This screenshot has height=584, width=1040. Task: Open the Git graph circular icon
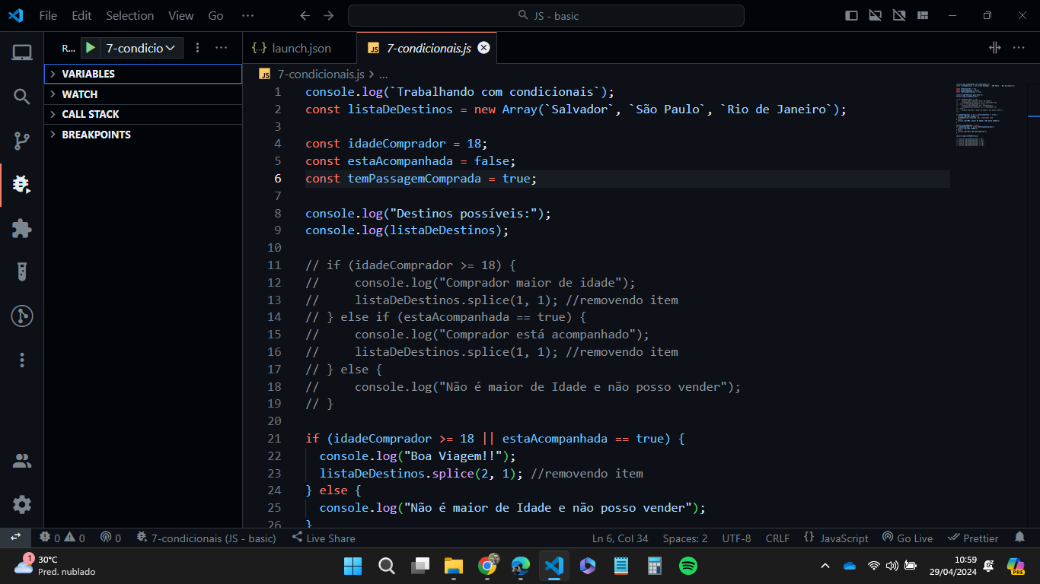tap(22, 316)
